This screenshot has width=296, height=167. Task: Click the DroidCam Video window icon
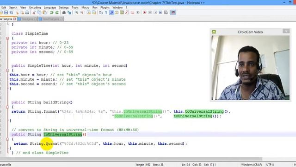click(x=214, y=32)
